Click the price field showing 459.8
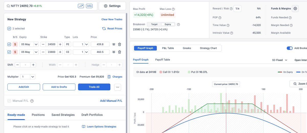This screenshot has height=133, width=307. [100, 44]
